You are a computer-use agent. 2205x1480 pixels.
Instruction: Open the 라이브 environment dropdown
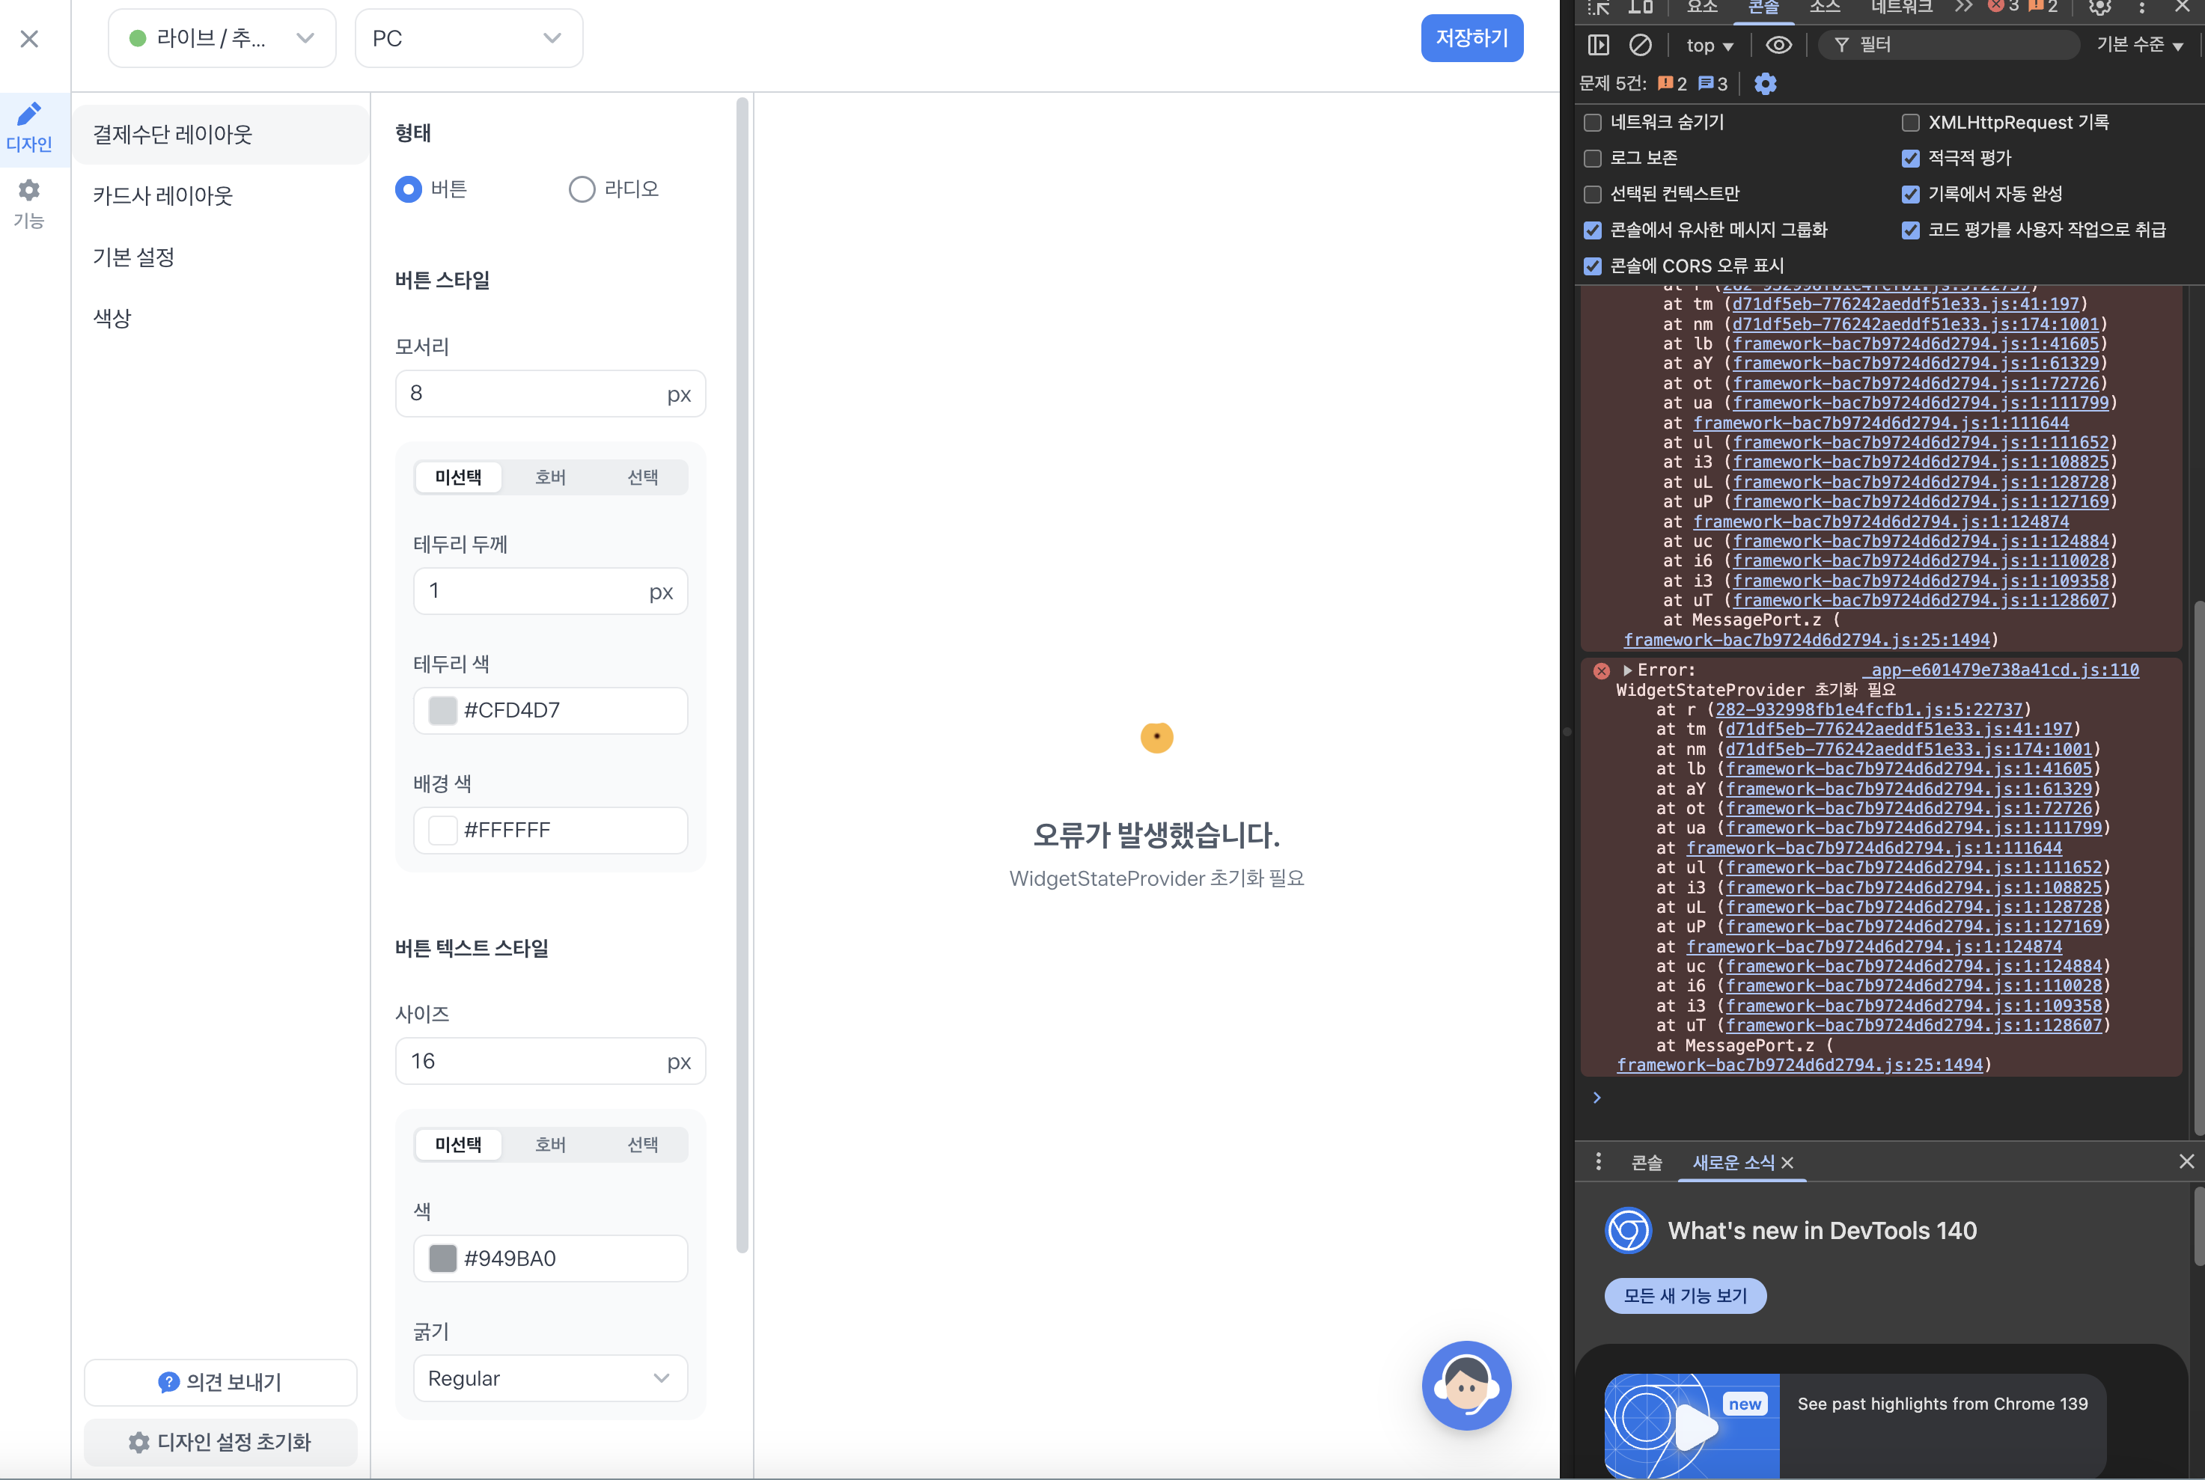click(x=222, y=39)
